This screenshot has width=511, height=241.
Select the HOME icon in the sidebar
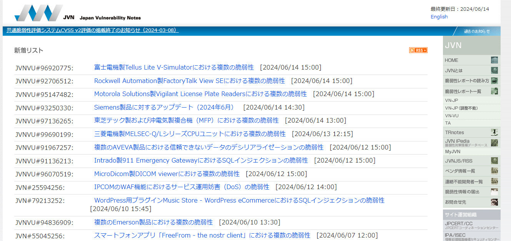494,60
